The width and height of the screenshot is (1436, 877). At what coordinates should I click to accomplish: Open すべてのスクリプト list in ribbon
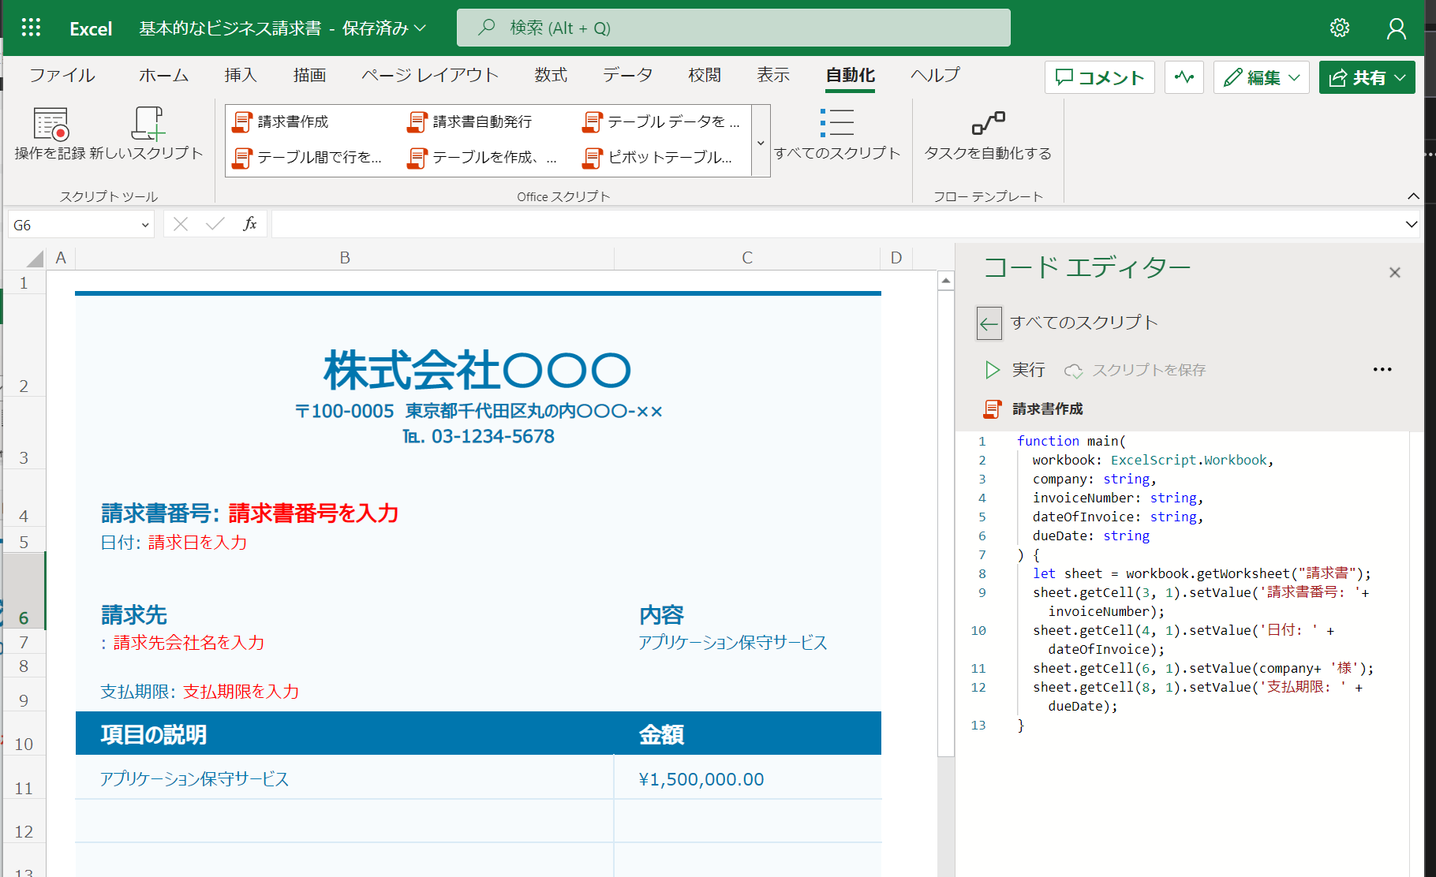pos(837,134)
